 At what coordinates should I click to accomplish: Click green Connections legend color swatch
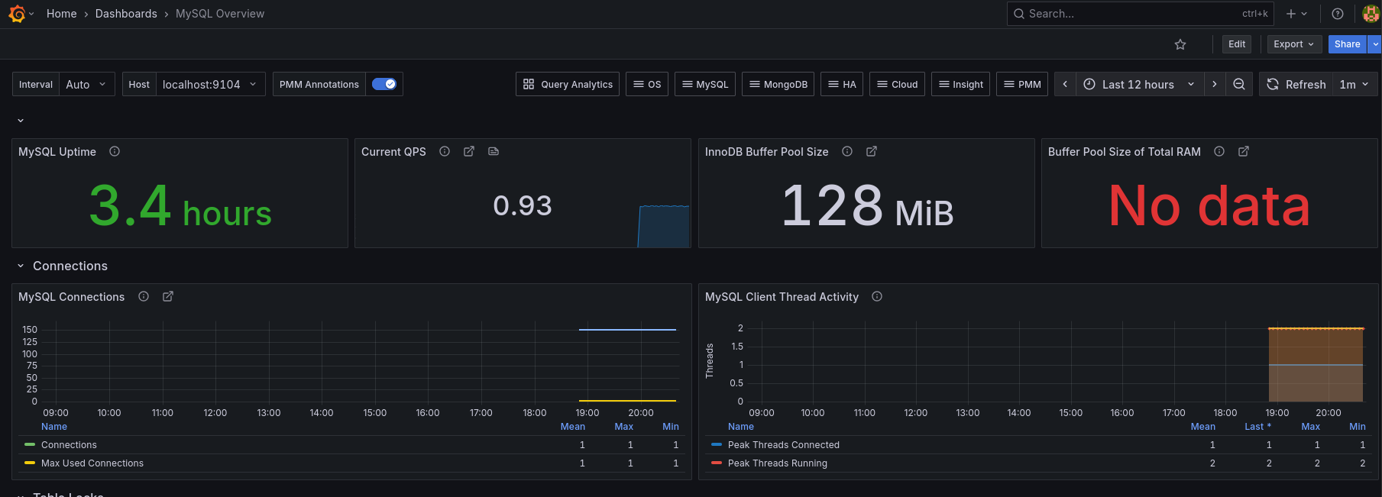click(30, 444)
